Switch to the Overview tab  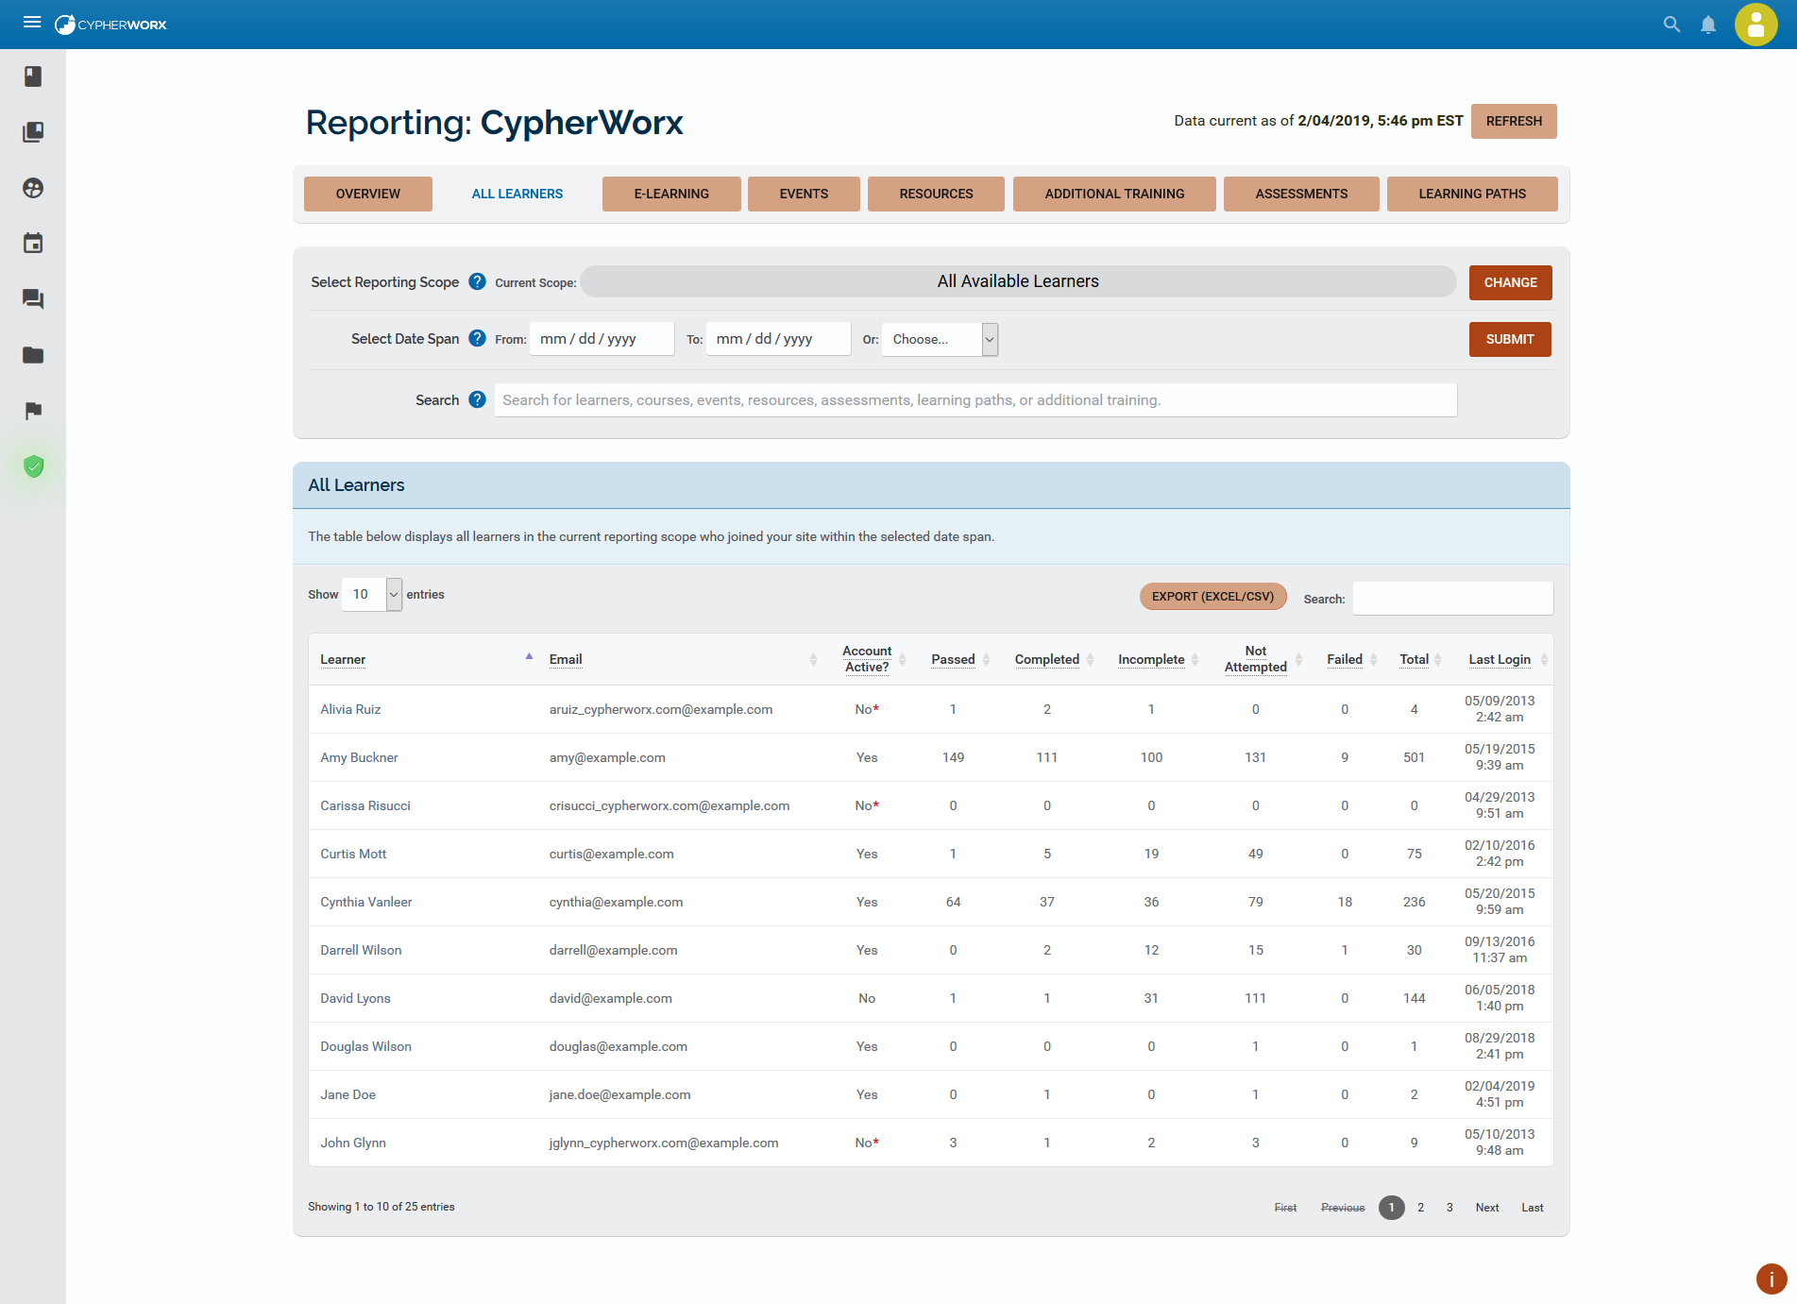368,194
